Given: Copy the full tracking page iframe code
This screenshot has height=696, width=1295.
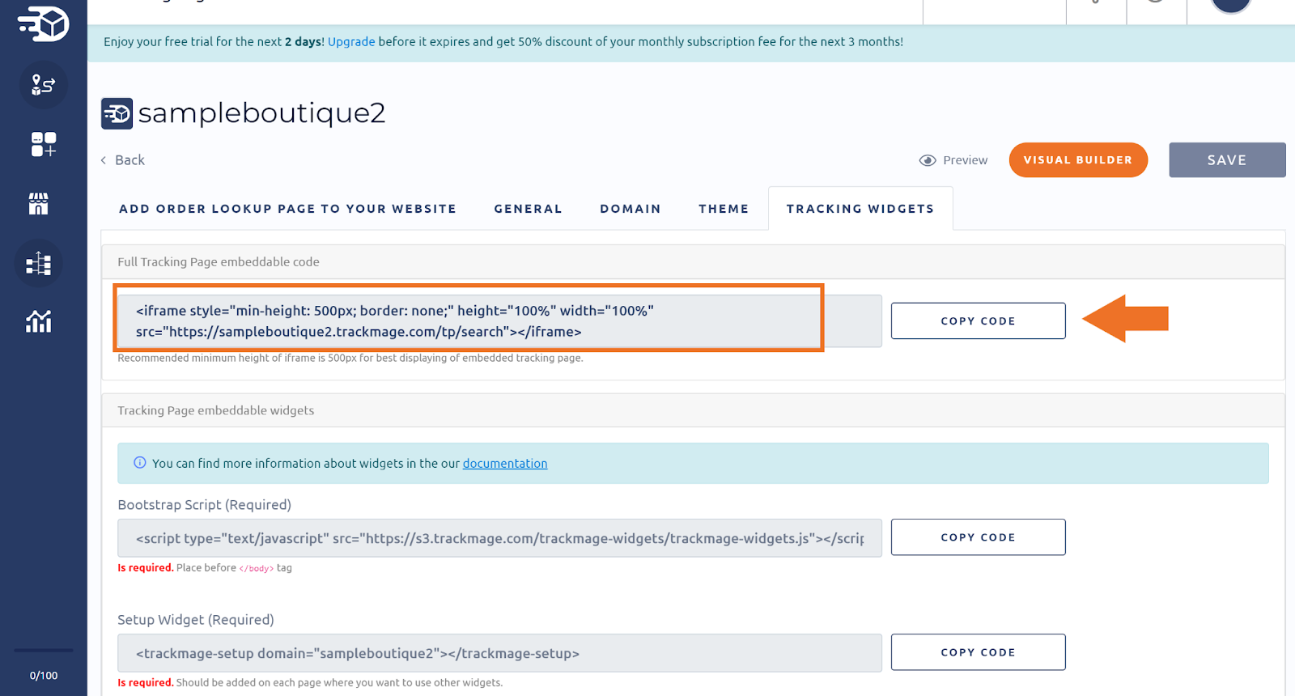Looking at the screenshot, I should (x=978, y=321).
